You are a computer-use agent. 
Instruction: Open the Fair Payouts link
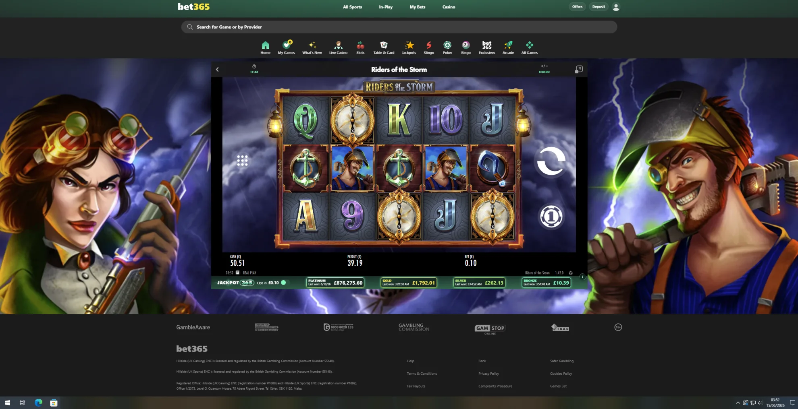tap(416, 386)
